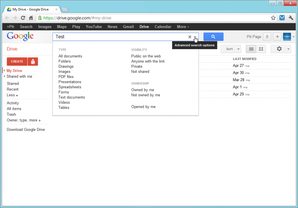Click the profile avatar thumbnail
This screenshot has height=208, width=298.
287,37
